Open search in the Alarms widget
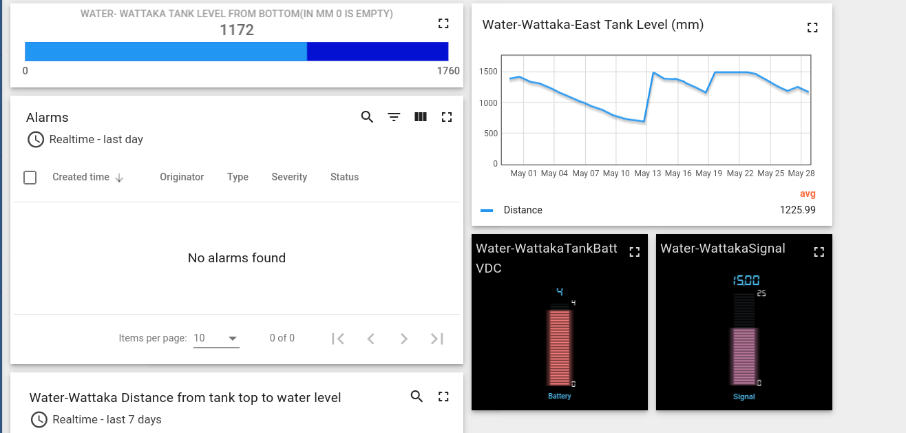 (367, 117)
